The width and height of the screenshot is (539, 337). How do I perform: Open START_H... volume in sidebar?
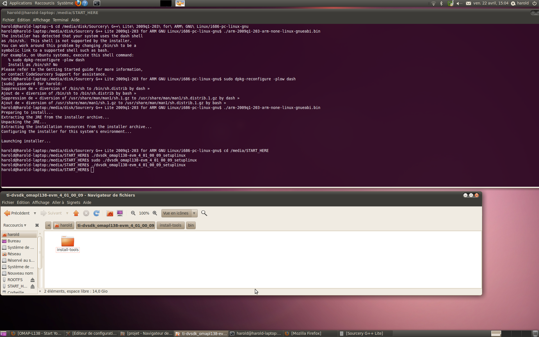click(15, 286)
